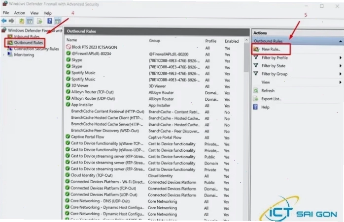
Task: Open Filter by Profile submenu arrow
Action: (340, 58)
